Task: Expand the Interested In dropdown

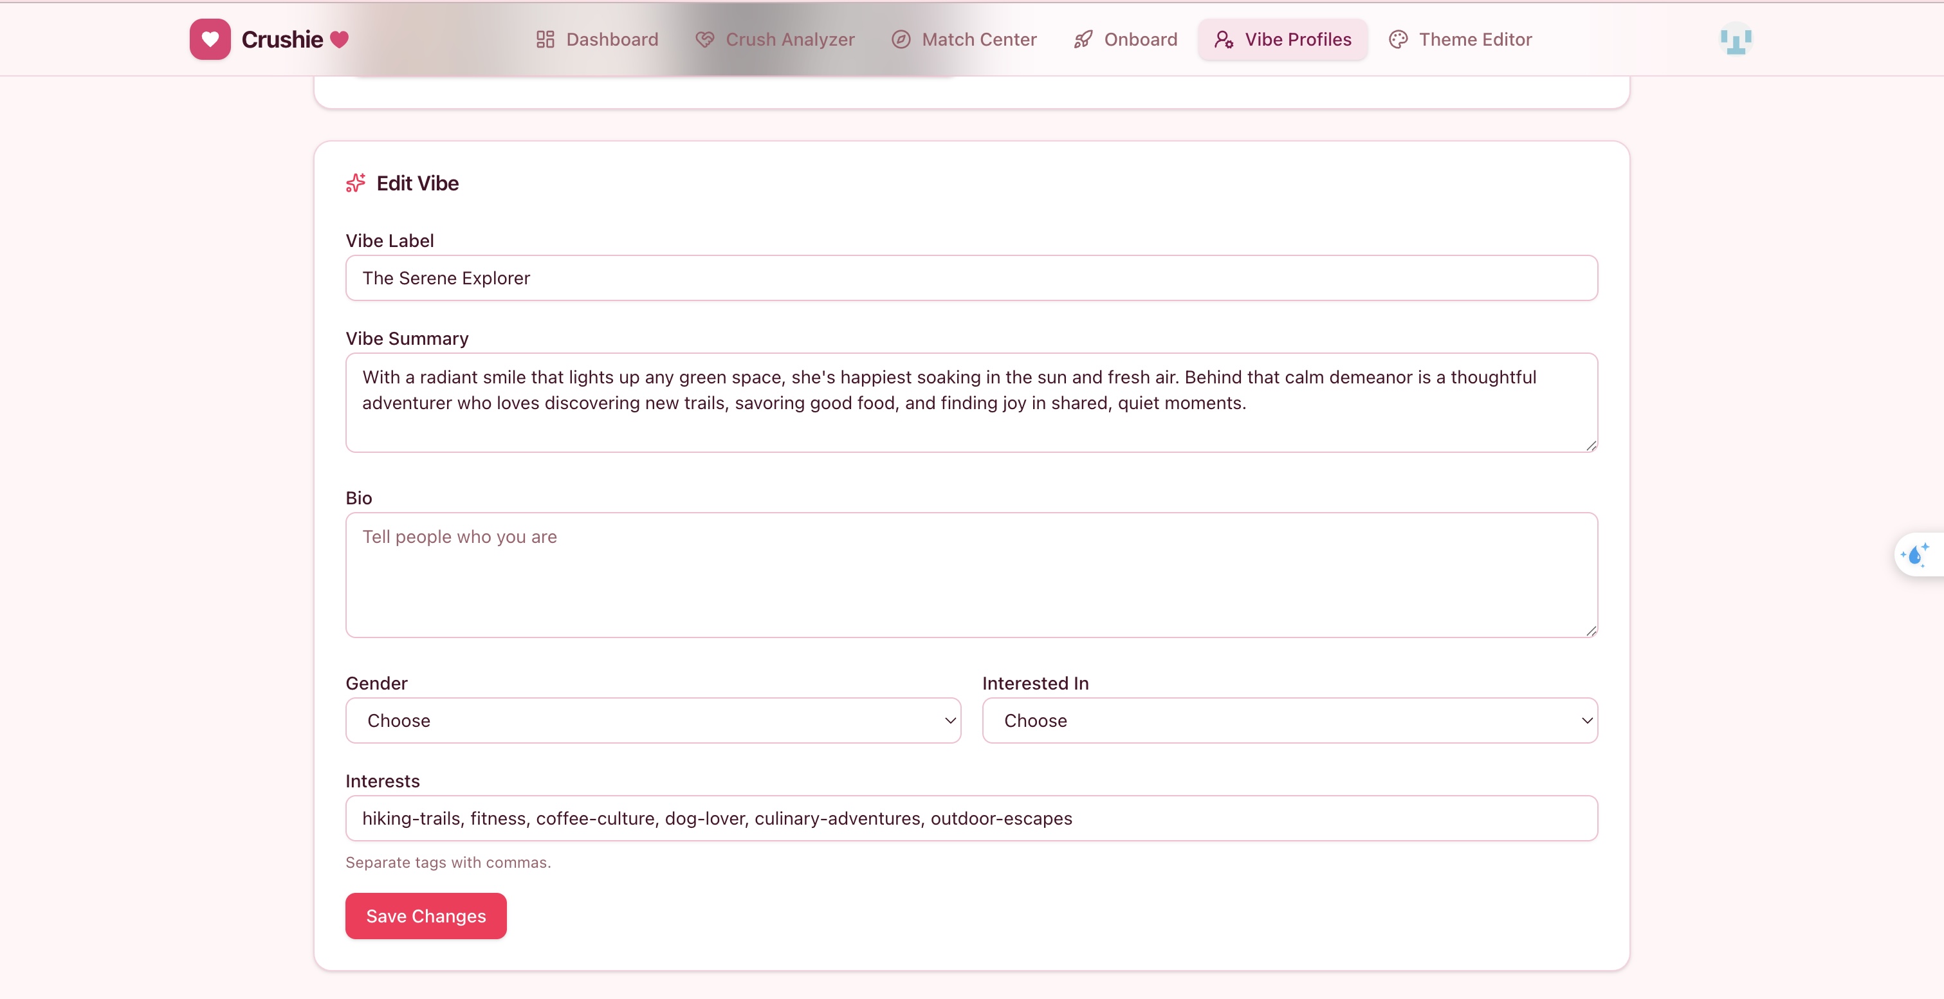Action: pyautogui.click(x=1289, y=720)
